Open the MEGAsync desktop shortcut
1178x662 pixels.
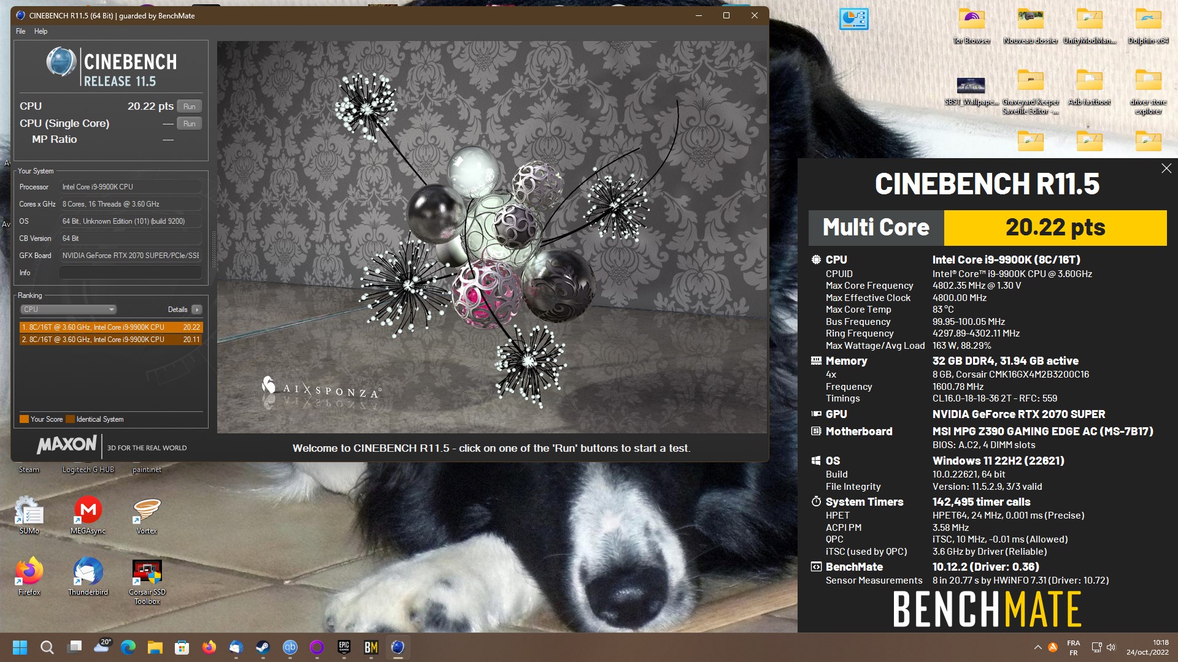pyautogui.click(x=88, y=515)
